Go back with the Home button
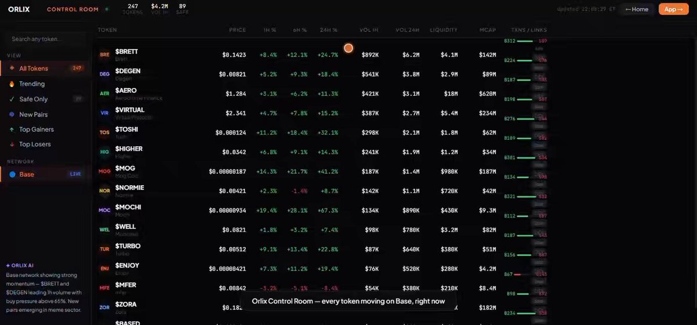The width and height of the screenshot is (697, 325). (x=637, y=9)
